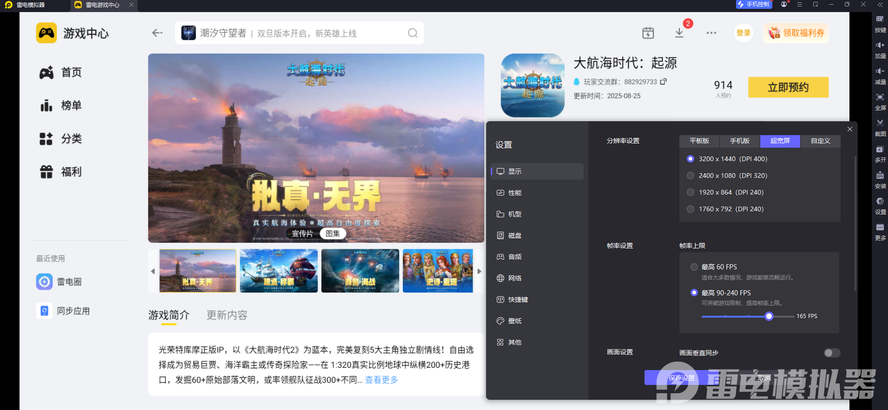888x410 pixels.
Task: Open the calendar check-in icon
Action: pos(648,33)
